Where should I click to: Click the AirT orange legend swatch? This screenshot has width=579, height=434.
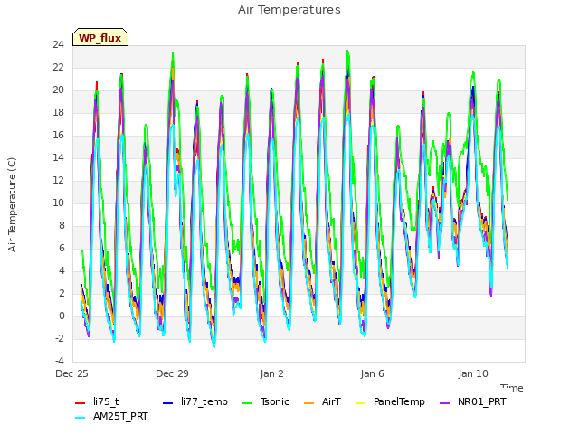[x=308, y=403]
